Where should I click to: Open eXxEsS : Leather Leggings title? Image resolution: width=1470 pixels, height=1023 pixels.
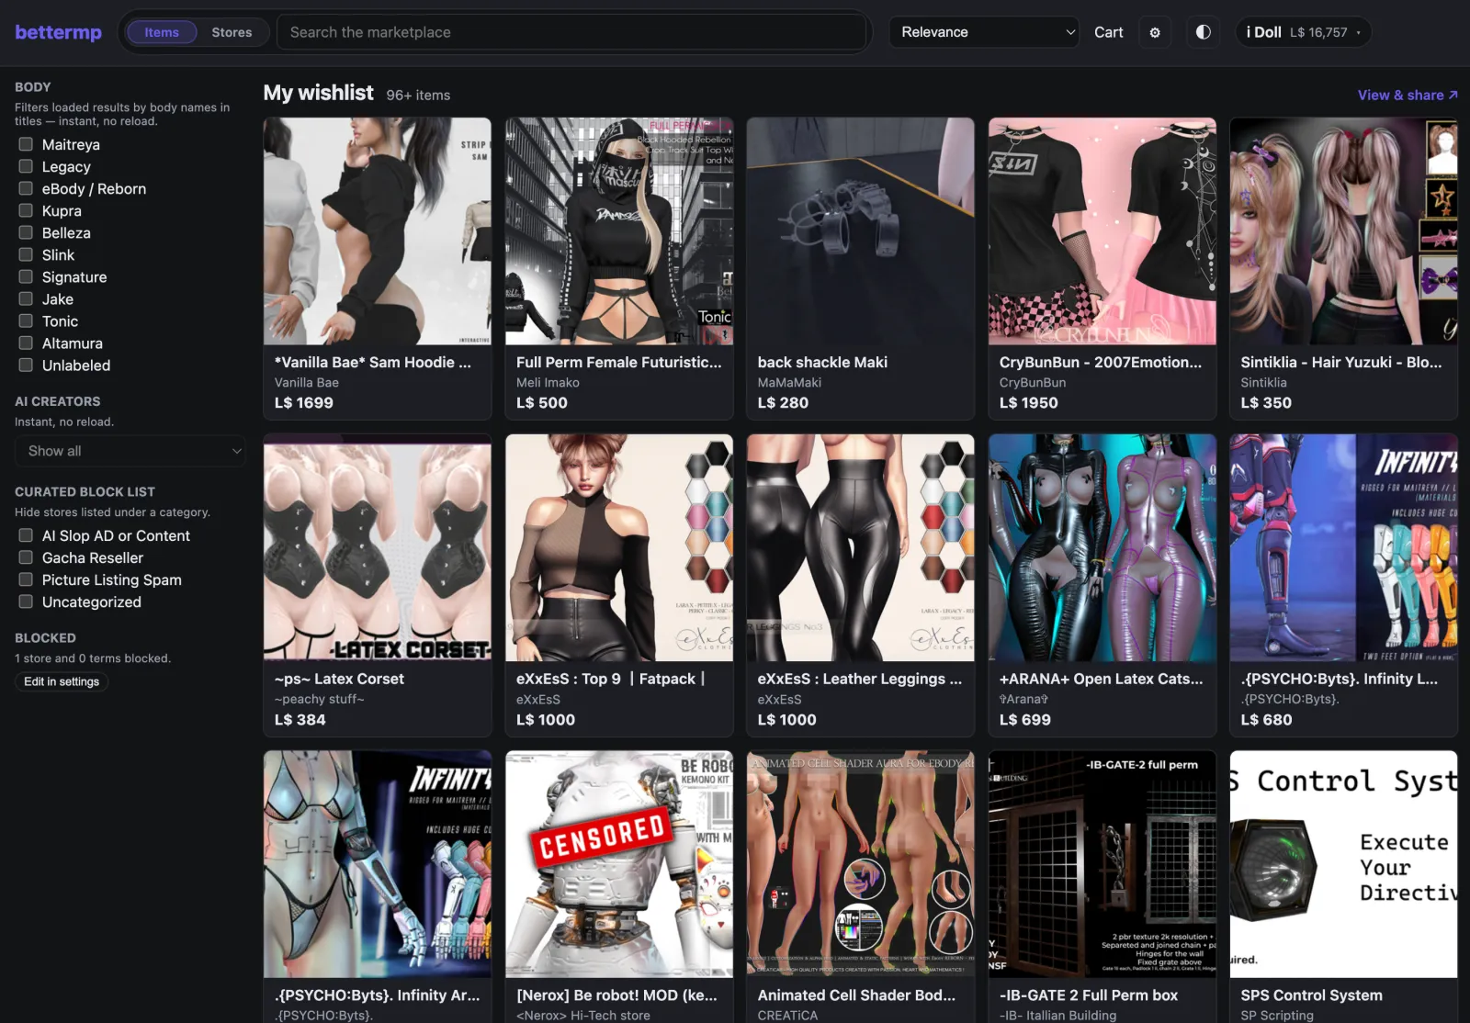click(860, 679)
